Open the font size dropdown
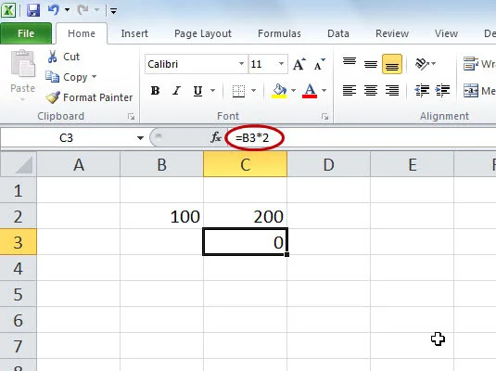496x371 pixels. point(281,64)
